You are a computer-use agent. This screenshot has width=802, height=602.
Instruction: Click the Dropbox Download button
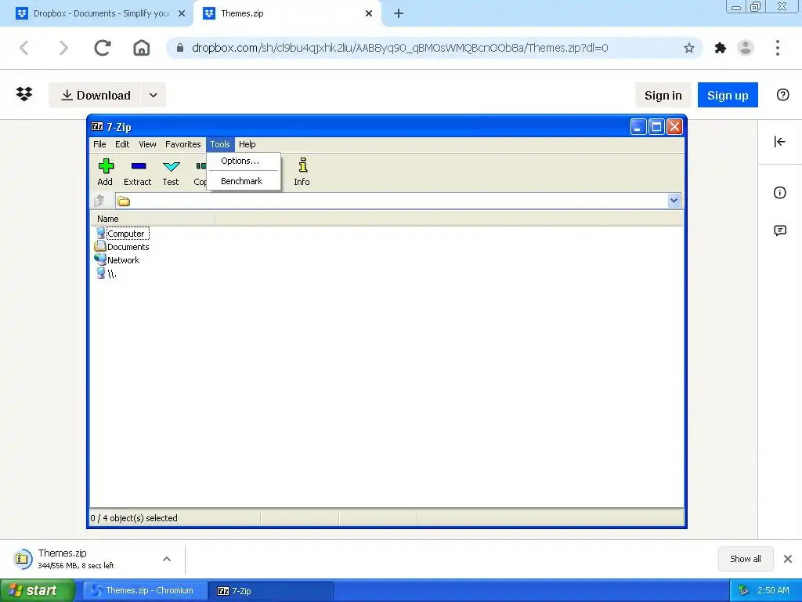click(95, 95)
